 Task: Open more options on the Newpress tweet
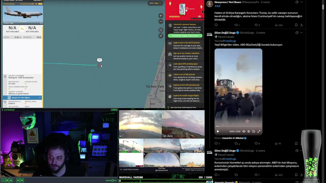pos(302,2)
